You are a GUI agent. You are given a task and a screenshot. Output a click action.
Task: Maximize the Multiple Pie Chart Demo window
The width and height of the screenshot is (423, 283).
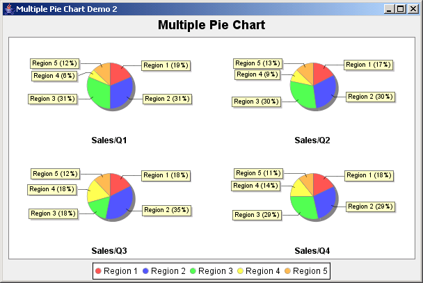point(400,9)
